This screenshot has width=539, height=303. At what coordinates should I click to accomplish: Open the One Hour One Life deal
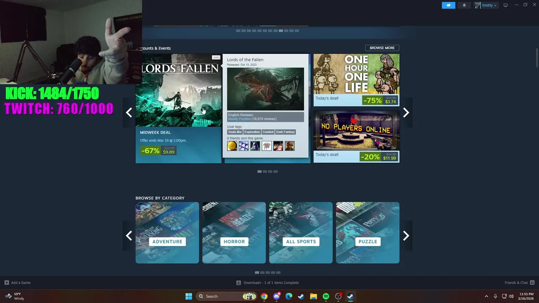click(356, 80)
